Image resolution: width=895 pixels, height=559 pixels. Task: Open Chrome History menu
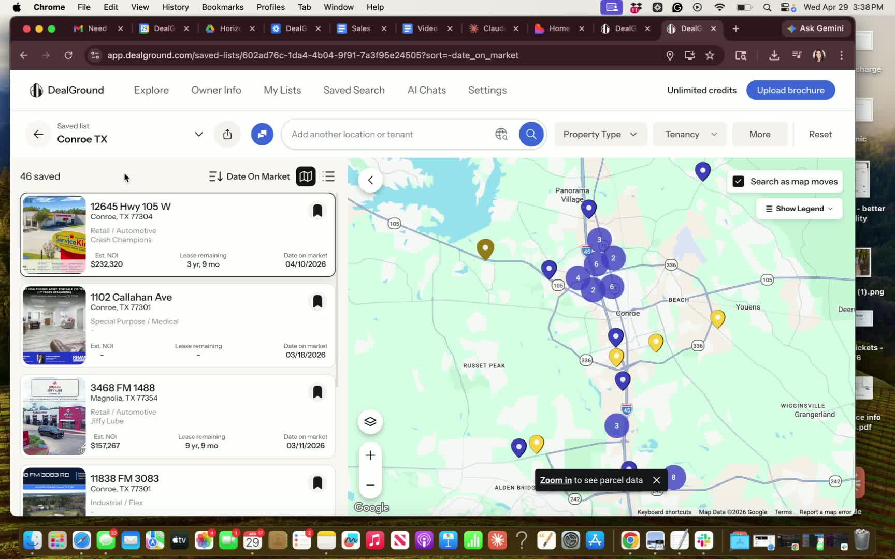tap(175, 7)
